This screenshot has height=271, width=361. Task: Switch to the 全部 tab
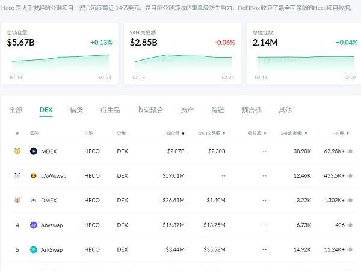tap(16, 110)
